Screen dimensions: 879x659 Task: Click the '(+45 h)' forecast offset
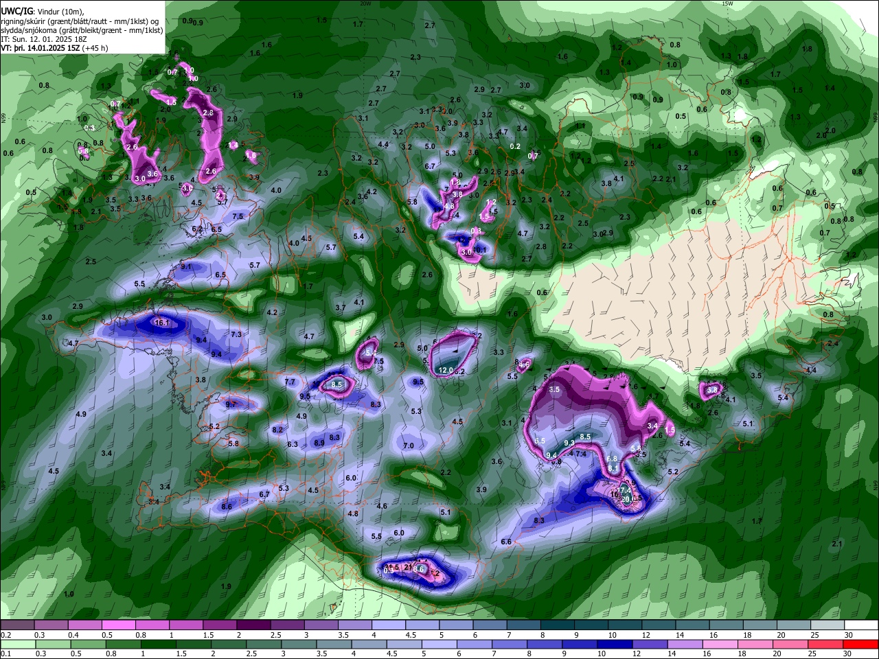[95, 48]
